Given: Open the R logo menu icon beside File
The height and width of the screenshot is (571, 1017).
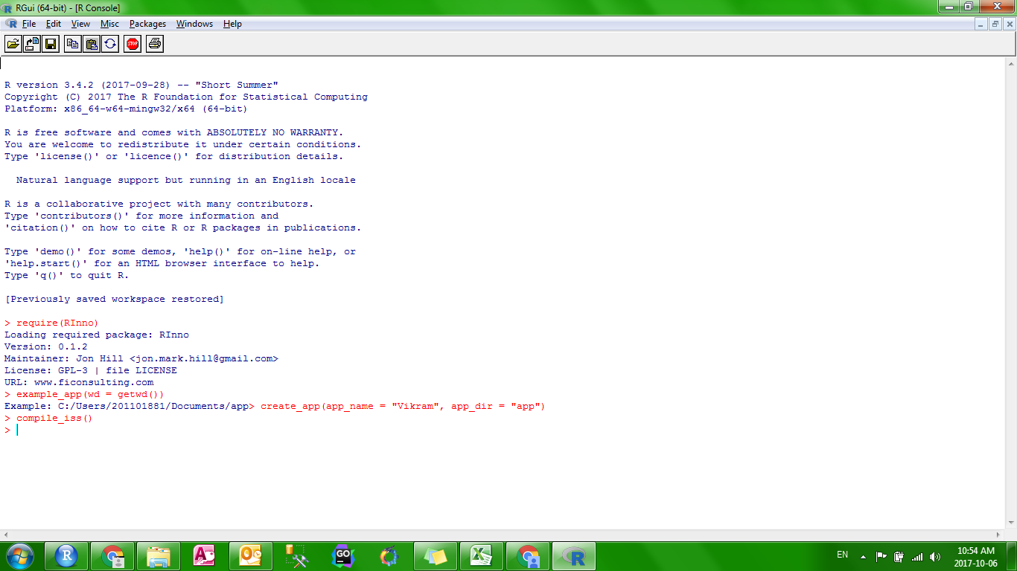Looking at the screenshot, I should [10, 24].
